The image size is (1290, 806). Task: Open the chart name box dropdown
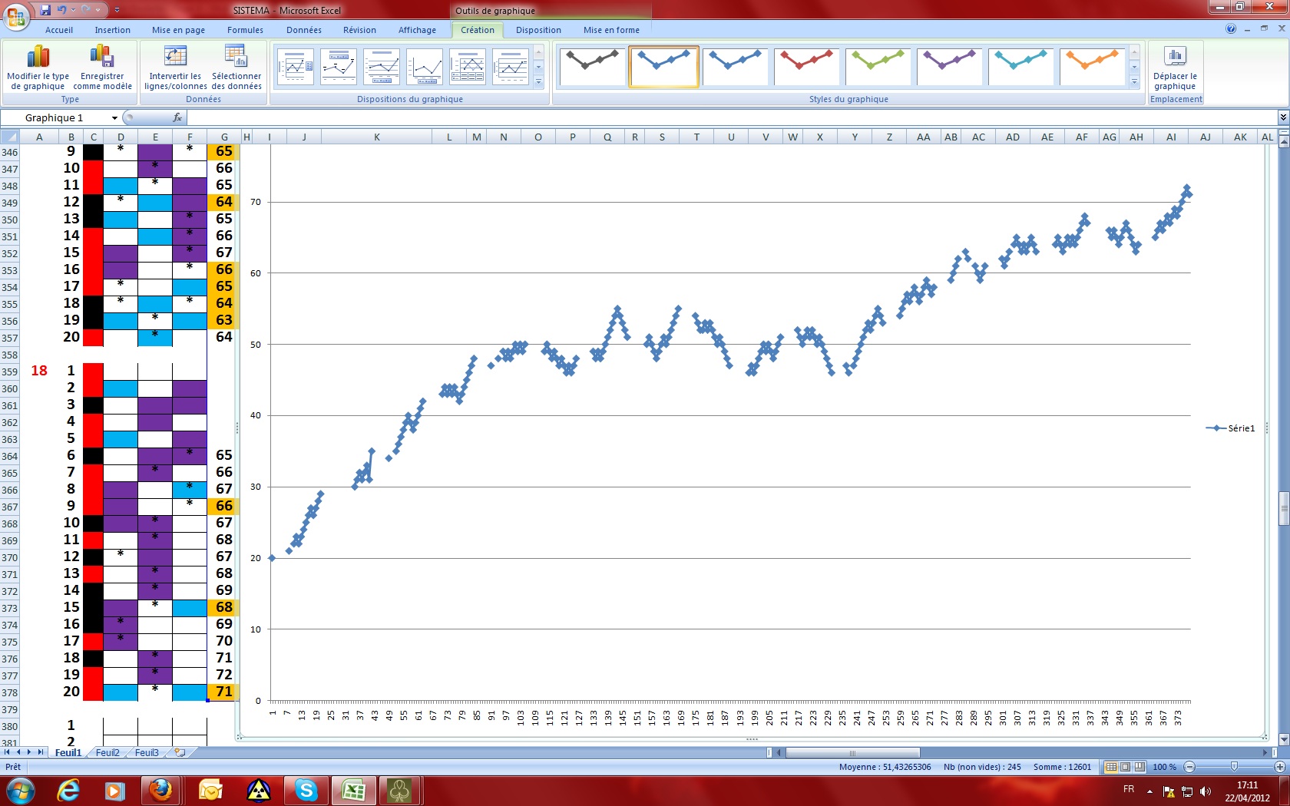click(x=115, y=117)
